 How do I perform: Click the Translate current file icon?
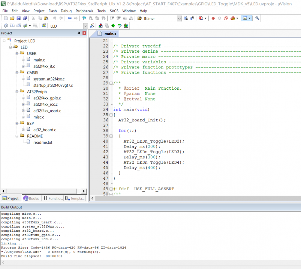tap(6, 26)
